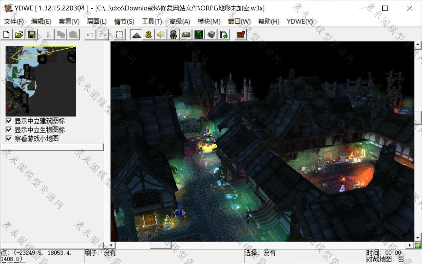Open the 层面(L) menu
The height and width of the screenshot is (264, 422).
point(97,22)
